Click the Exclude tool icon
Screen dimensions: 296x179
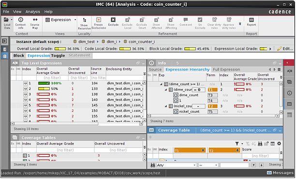113,20
